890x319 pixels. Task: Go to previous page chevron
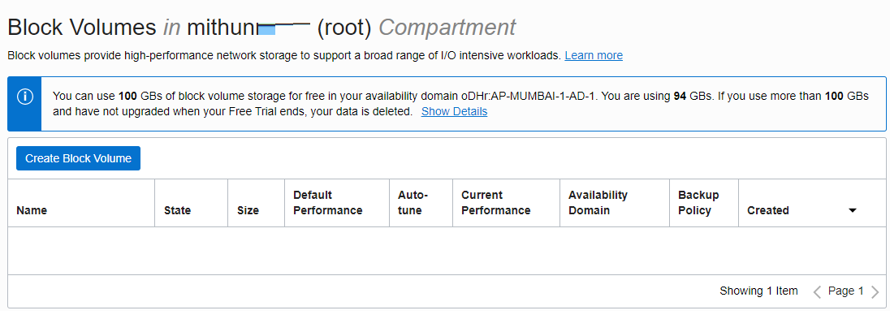tap(818, 291)
